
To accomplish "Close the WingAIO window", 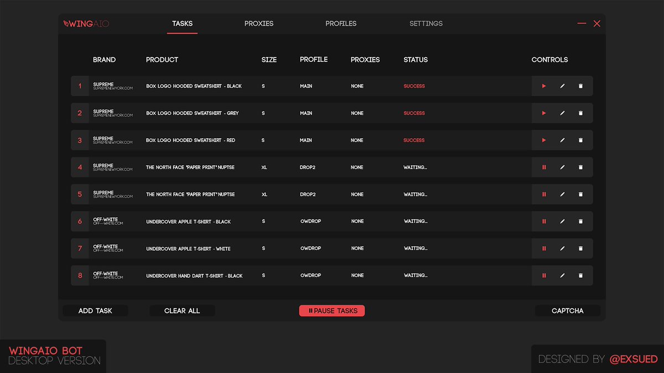I will coord(597,24).
